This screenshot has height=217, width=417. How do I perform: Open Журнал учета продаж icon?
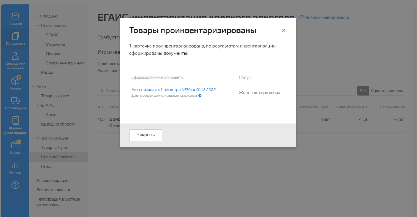(x=15, y=120)
